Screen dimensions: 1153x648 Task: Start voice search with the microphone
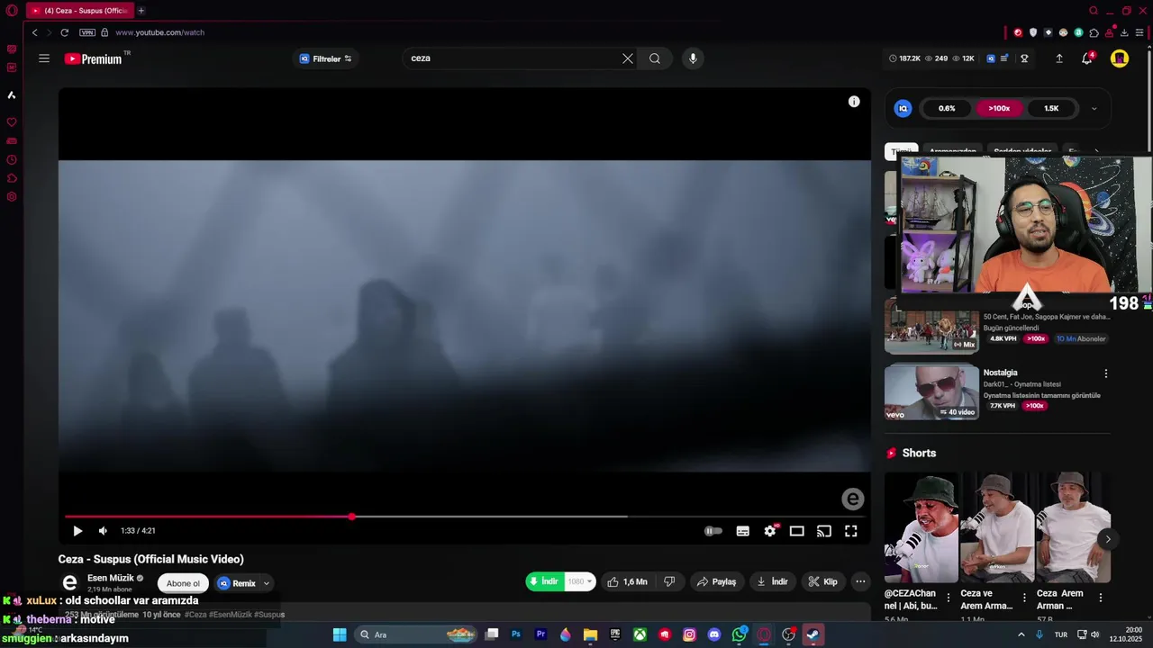point(693,58)
